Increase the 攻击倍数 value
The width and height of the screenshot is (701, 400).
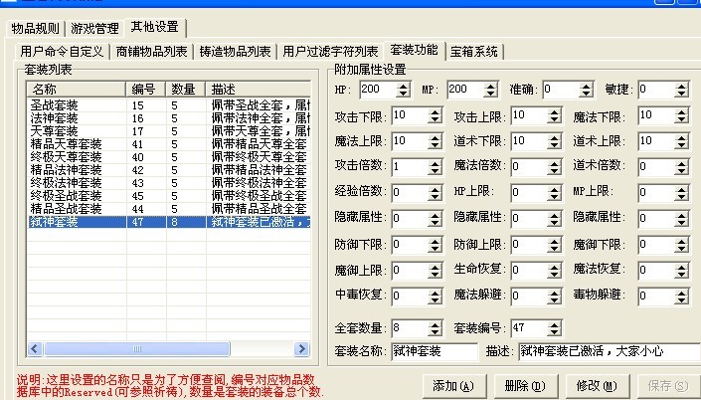click(x=435, y=164)
